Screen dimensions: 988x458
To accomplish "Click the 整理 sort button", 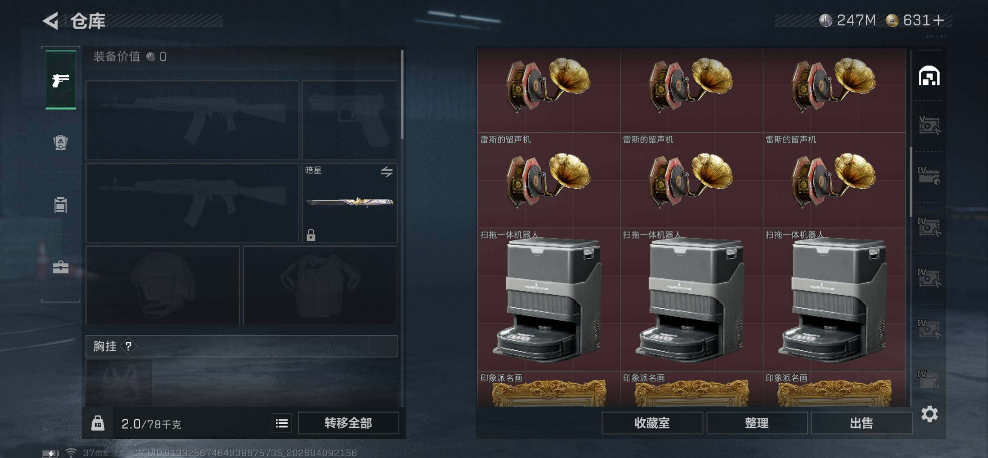I will click(x=757, y=423).
